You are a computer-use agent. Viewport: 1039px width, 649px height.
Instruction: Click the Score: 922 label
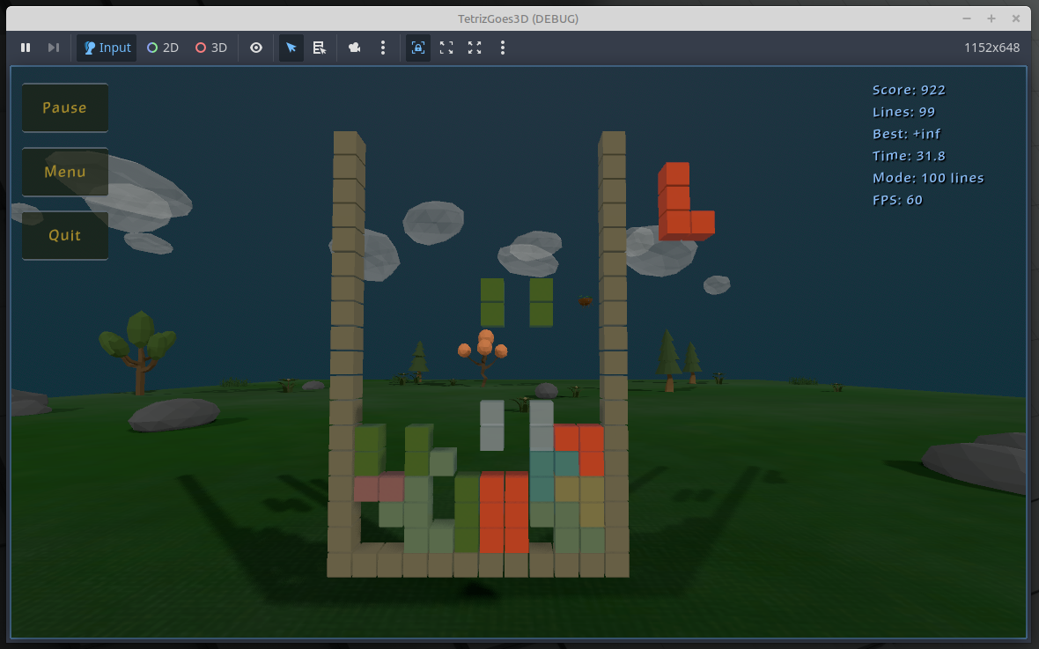coord(909,90)
